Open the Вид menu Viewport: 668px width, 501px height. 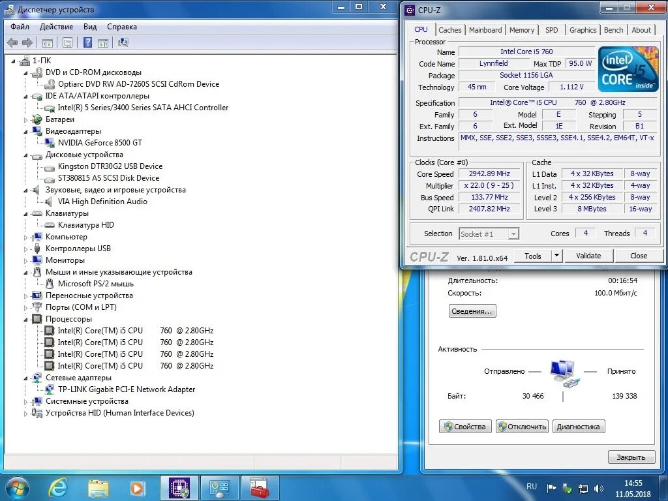tap(90, 27)
